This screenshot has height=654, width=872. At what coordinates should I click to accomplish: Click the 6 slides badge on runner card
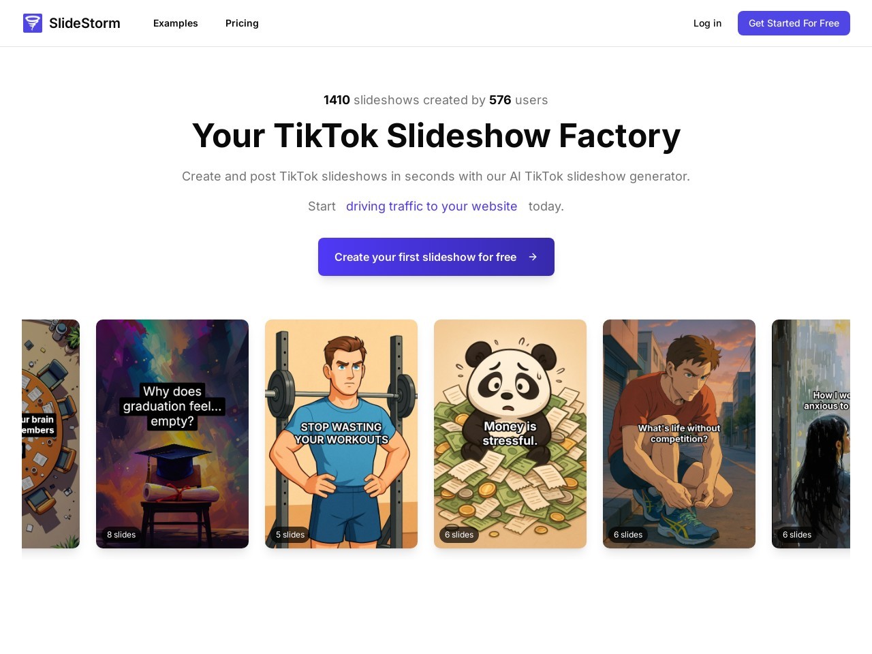[x=628, y=535]
